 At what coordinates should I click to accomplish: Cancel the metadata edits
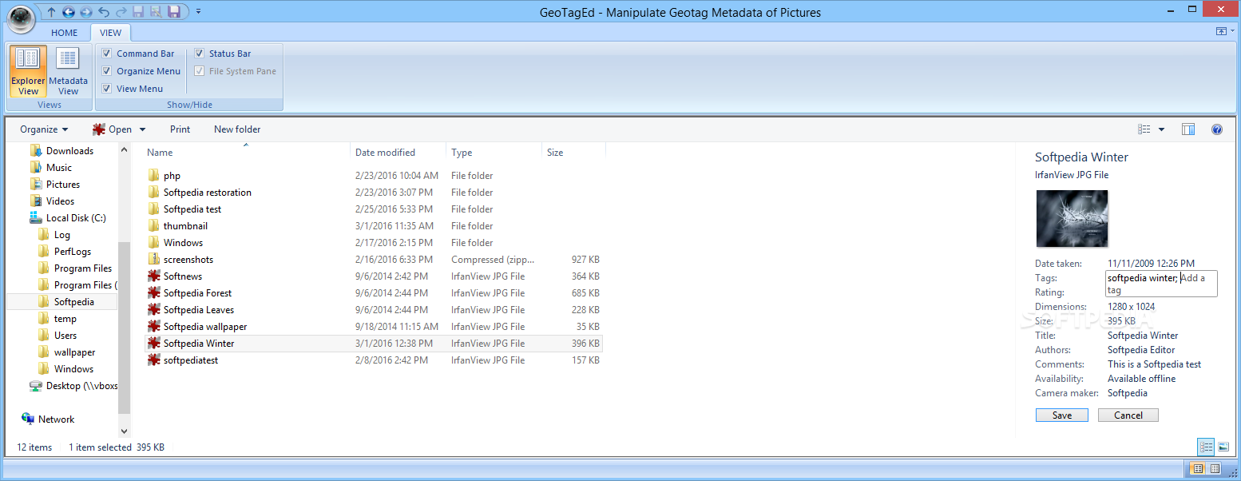[x=1128, y=415]
